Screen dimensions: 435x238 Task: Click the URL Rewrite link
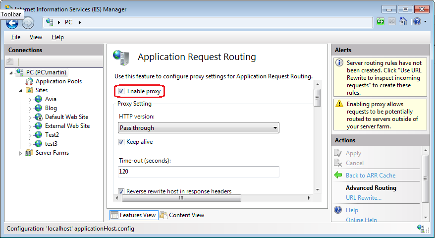[363, 198]
